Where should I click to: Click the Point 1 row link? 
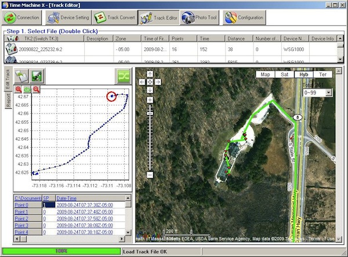[21, 212]
